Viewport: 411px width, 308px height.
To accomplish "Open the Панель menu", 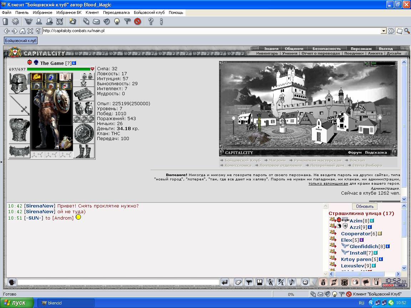I will [22, 12].
